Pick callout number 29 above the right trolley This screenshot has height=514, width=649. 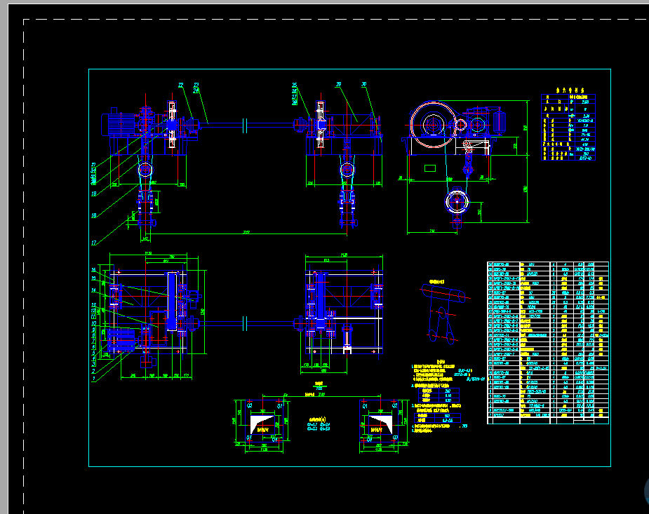coord(339,84)
